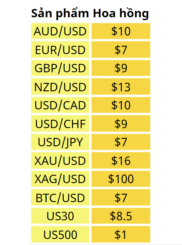Select the $8.5 commission cell
Screen dimensions: 182x245
pos(121,216)
